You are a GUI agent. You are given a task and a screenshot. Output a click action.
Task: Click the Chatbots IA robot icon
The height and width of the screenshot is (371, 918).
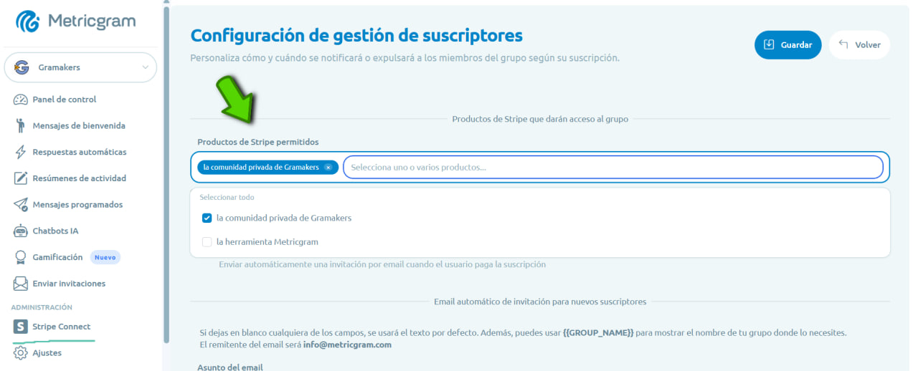pos(21,231)
